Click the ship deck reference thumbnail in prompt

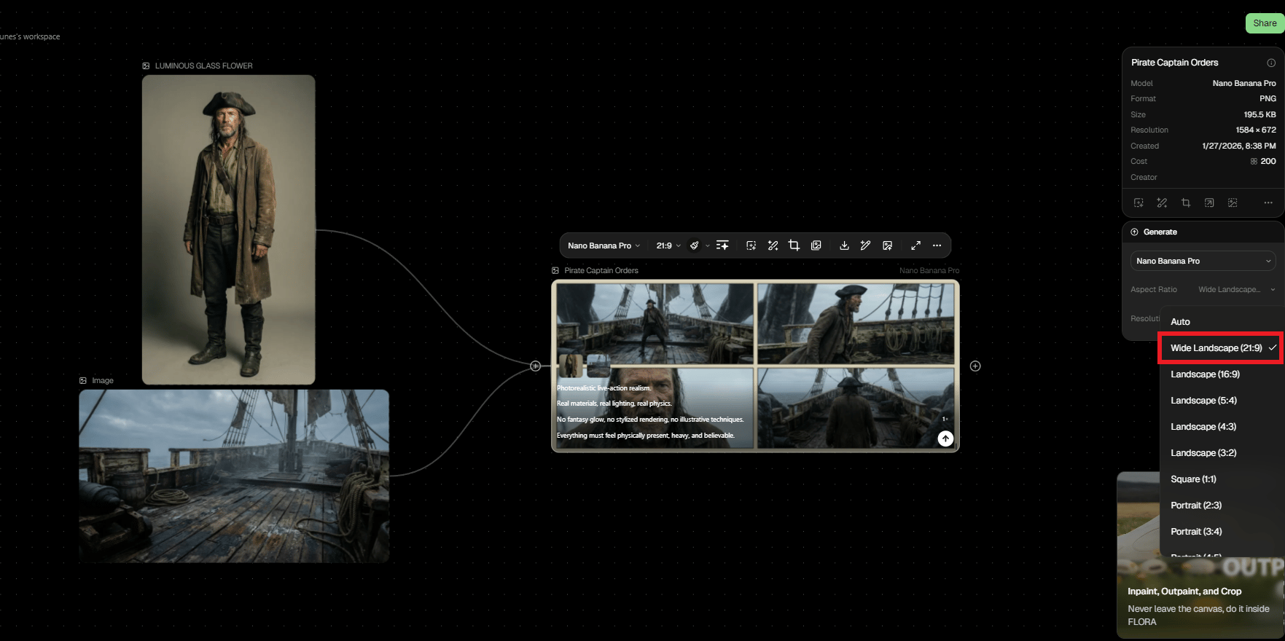(x=598, y=366)
